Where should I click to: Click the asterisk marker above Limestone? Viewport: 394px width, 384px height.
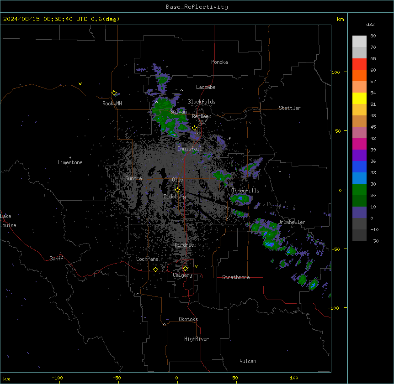pyautogui.click(x=70, y=158)
